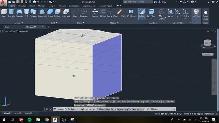Click the Undo arrow in quick access toolbar

38,2
